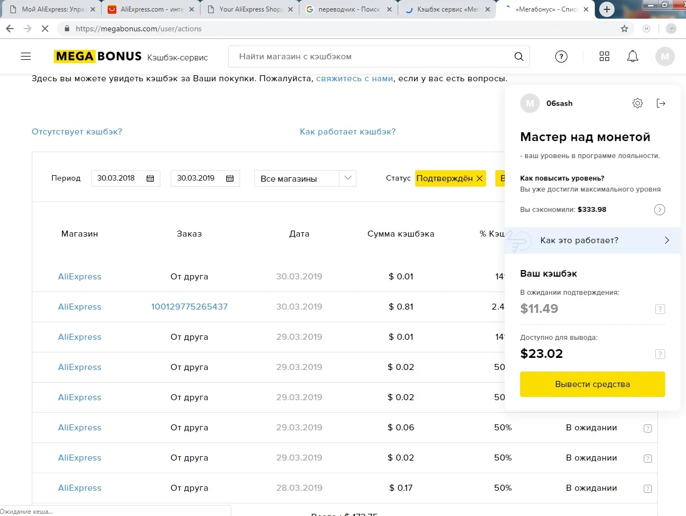
Task: Click the Заказ column header
Action: tap(189, 234)
